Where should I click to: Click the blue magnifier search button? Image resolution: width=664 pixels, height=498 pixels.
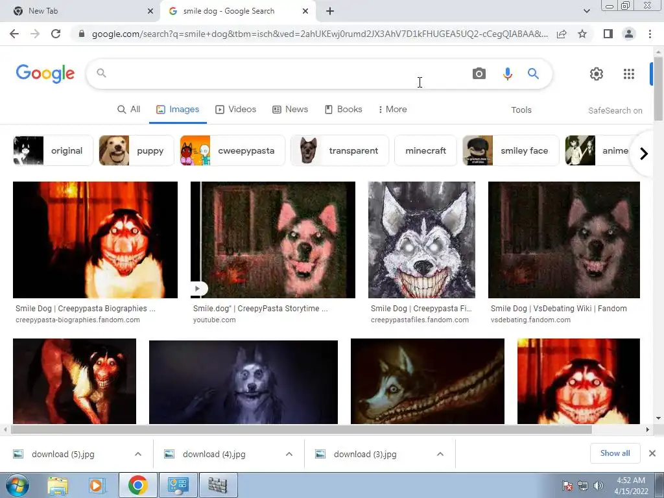(x=533, y=74)
